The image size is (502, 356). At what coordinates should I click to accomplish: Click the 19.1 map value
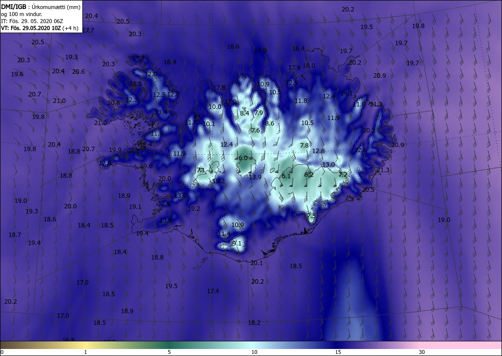pos(135,207)
